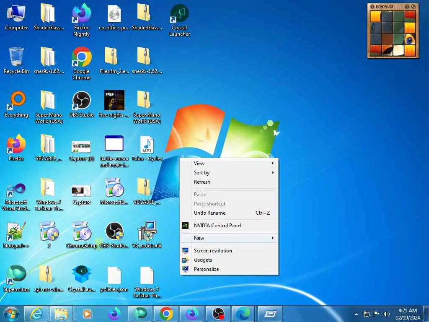Click the puzzle gadget's question mark icon
The width and height of the screenshot is (429, 322).
pyautogui.click(x=407, y=7)
